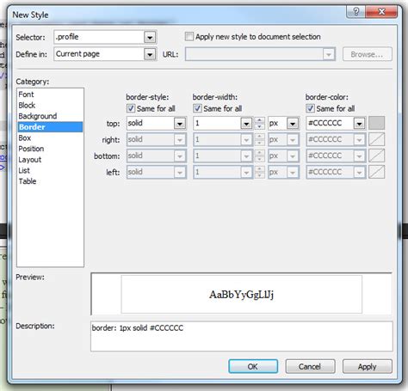This screenshot has height=391, width=408.
Task: Click in the Selector text field
Action: pos(99,37)
